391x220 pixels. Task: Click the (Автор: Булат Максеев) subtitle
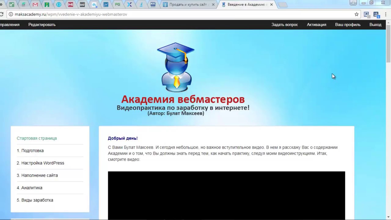[x=176, y=113]
